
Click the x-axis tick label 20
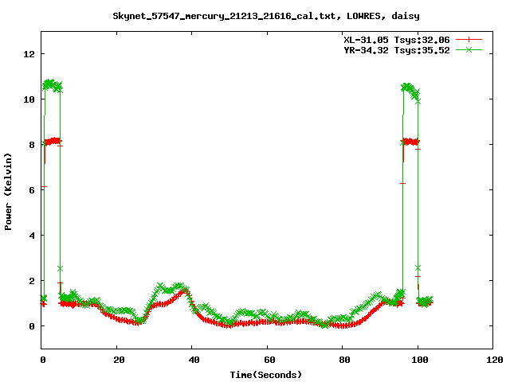pos(119,360)
